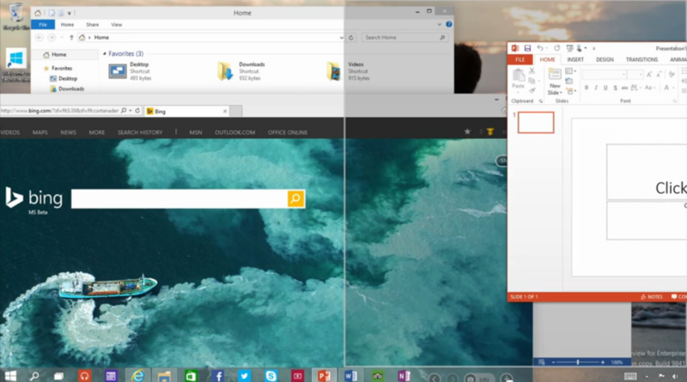Screen dimensions: 687x382
Task: Click the Reset slide icon
Action: [x=569, y=81]
